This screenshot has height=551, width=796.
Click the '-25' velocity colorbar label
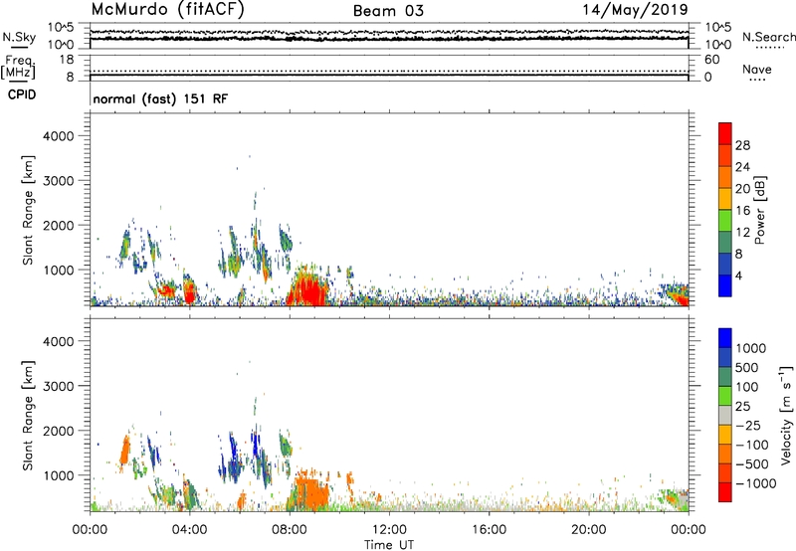coord(748,426)
